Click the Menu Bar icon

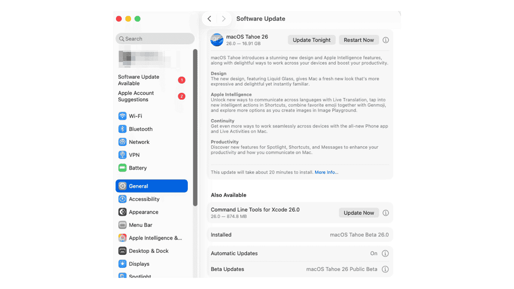(122, 225)
